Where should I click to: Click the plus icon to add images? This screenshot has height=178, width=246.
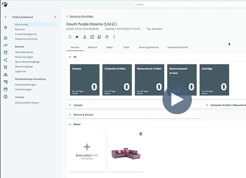(x=87, y=147)
